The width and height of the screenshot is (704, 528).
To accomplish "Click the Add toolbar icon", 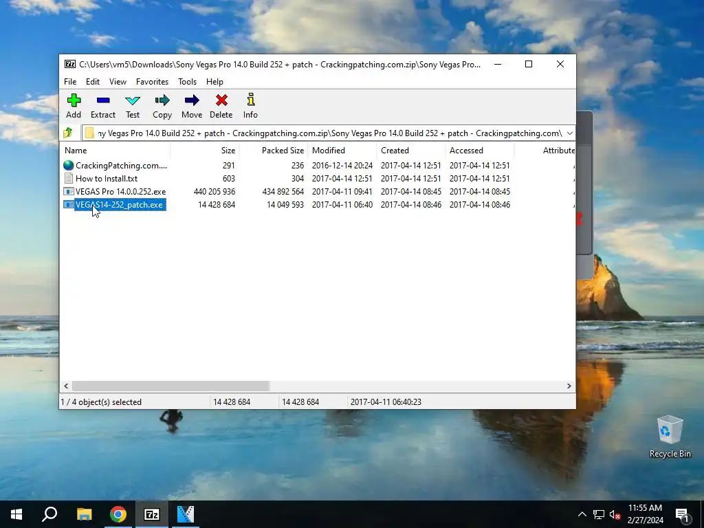I will 74,100.
